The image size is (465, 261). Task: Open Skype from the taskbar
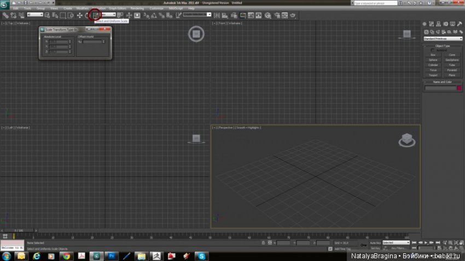tap(202, 256)
